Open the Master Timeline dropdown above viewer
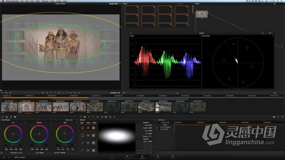 tap(61, 4)
